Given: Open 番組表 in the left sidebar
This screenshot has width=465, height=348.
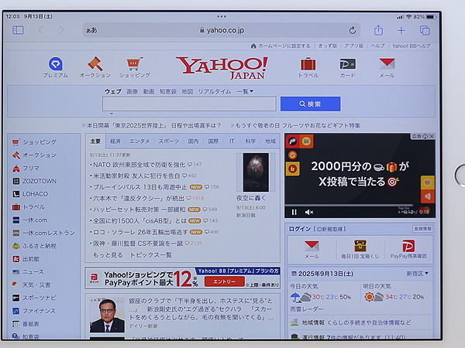Looking at the screenshot, I should click(x=31, y=324).
